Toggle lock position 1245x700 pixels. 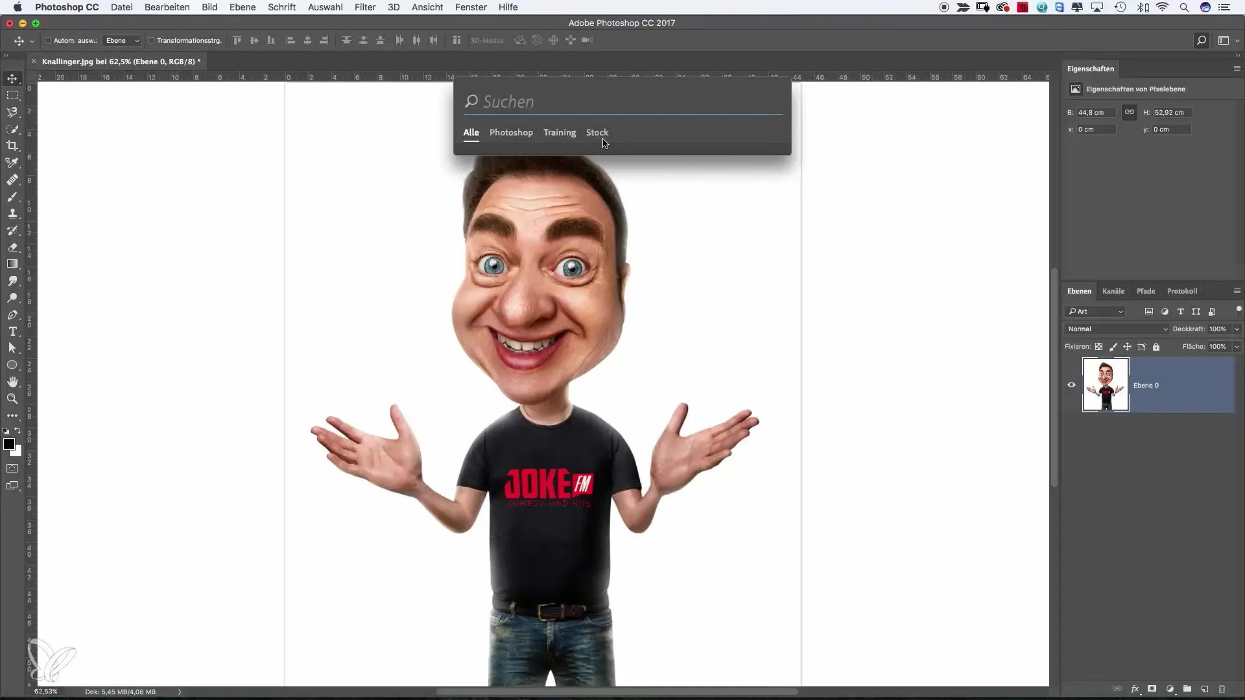[1128, 347]
